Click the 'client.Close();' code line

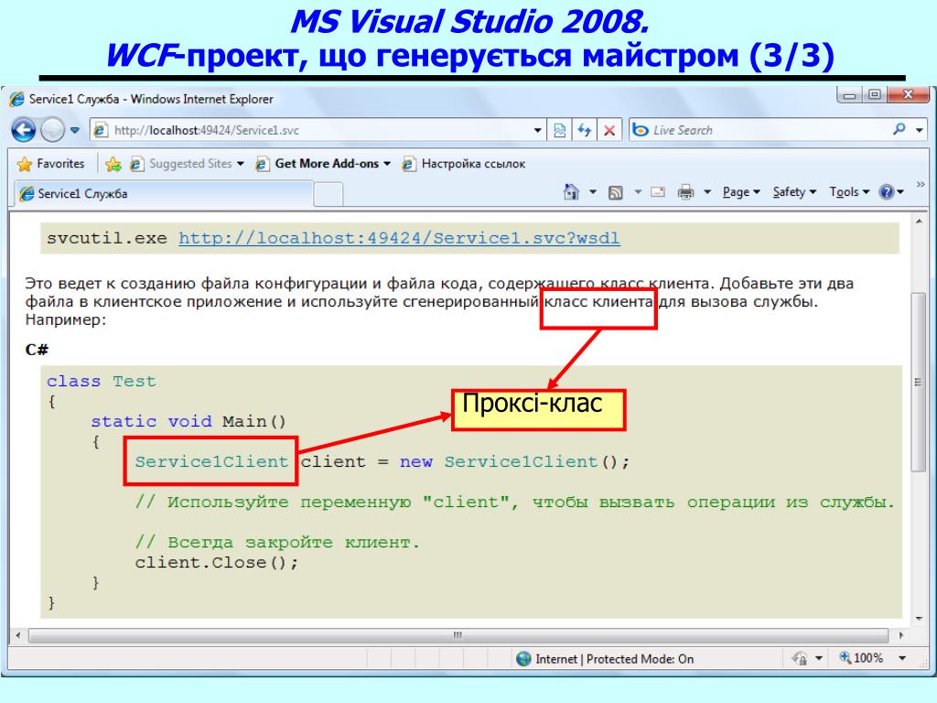[216, 563]
